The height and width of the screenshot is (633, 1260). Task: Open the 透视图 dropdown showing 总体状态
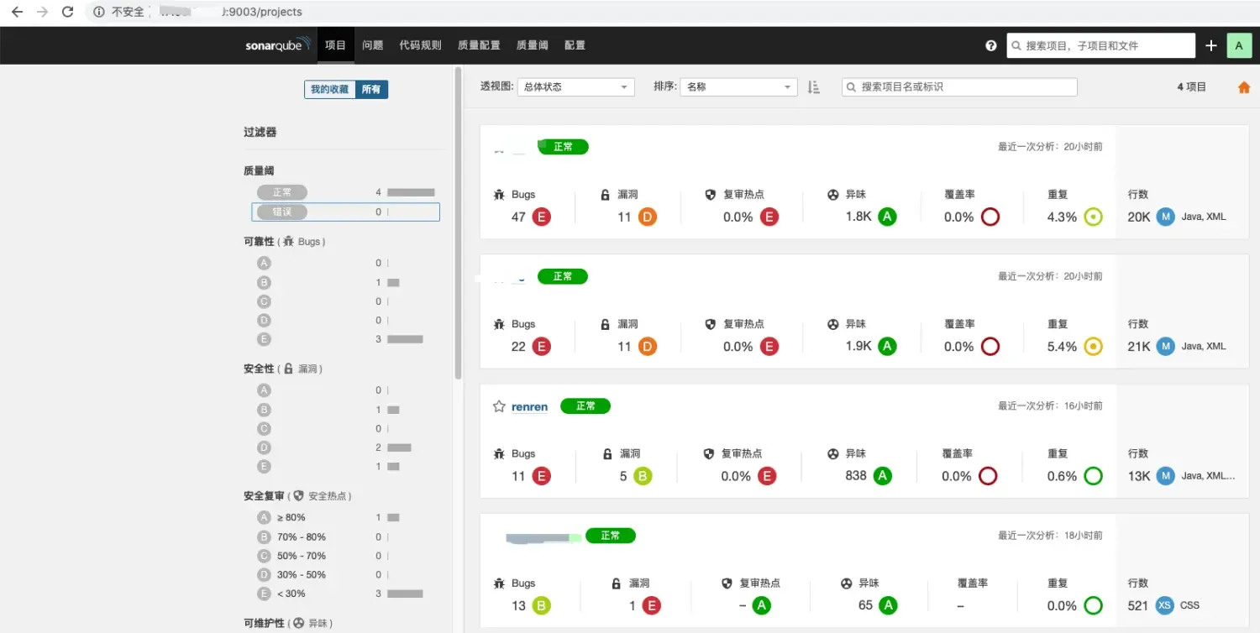tap(575, 86)
